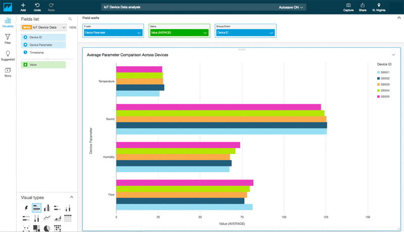Viewport: 404px width, 232px height.
Task: Click the Device ID legend title
Action: (x=384, y=64)
